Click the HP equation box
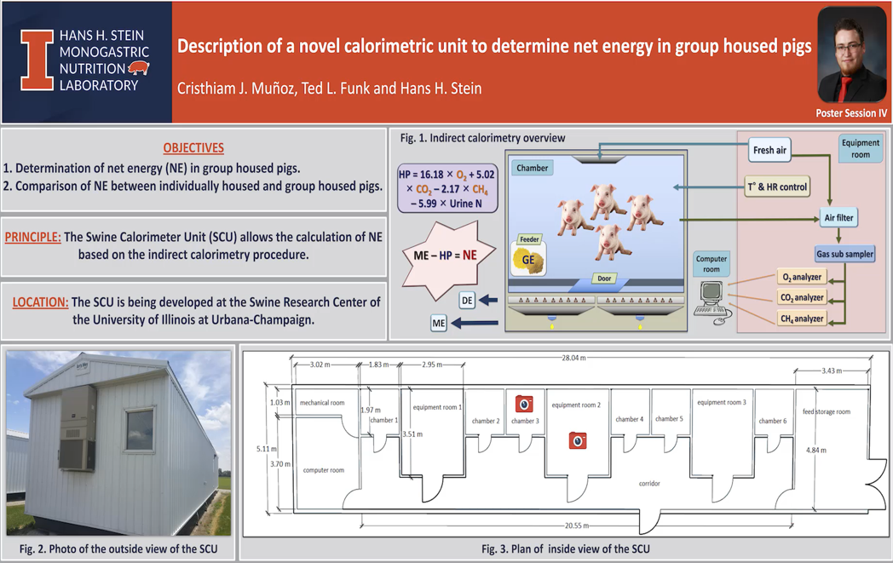 447,188
